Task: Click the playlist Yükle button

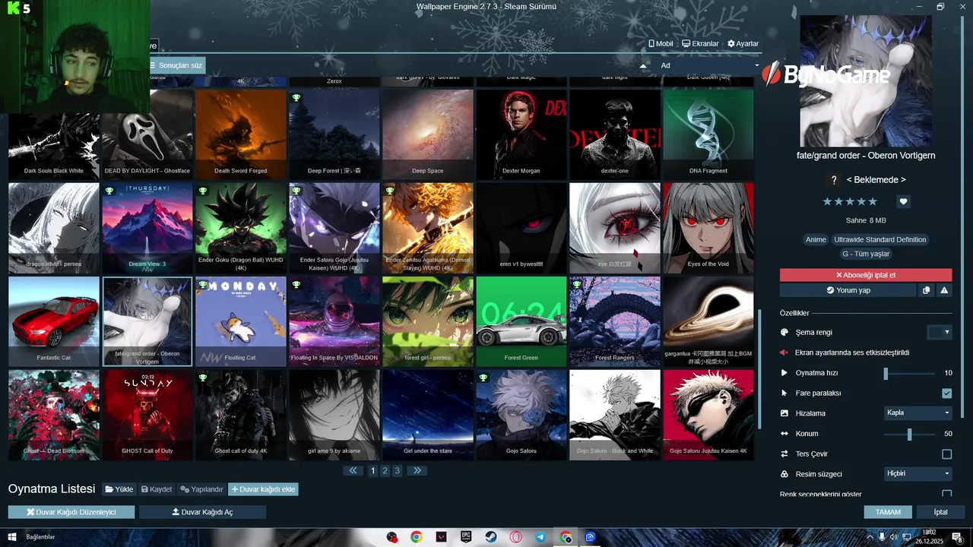Action: (x=119, y=489)
